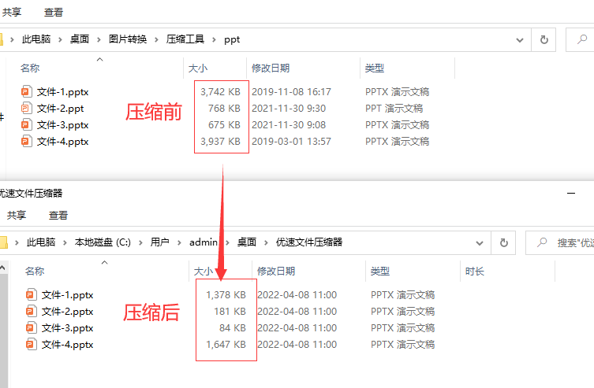Click 文件-3.pptx icon in ppt window

click(x=27, y=124)
